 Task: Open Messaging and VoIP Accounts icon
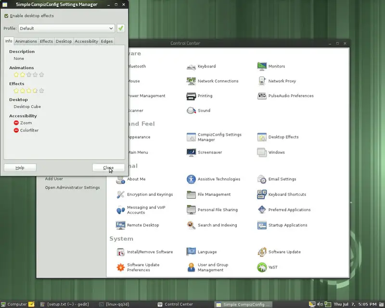click(120, 210)
